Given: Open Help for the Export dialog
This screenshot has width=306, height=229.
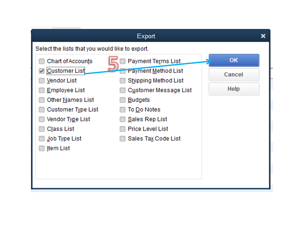Looking at the screenshot, I should coord(234,89).
